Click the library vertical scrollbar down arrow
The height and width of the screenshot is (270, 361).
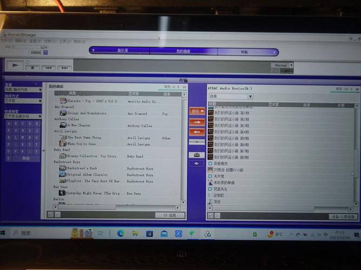(183, 202)
